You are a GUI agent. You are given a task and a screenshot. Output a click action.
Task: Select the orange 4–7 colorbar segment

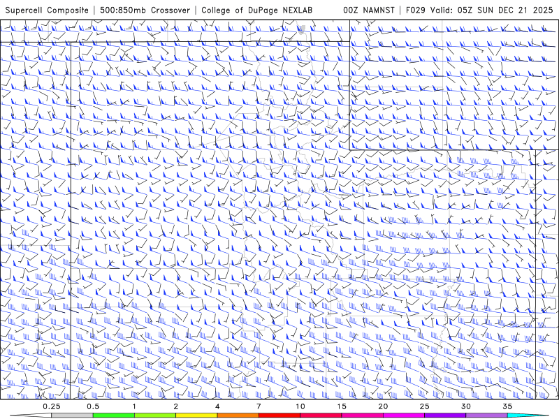[x=238, y=416]
